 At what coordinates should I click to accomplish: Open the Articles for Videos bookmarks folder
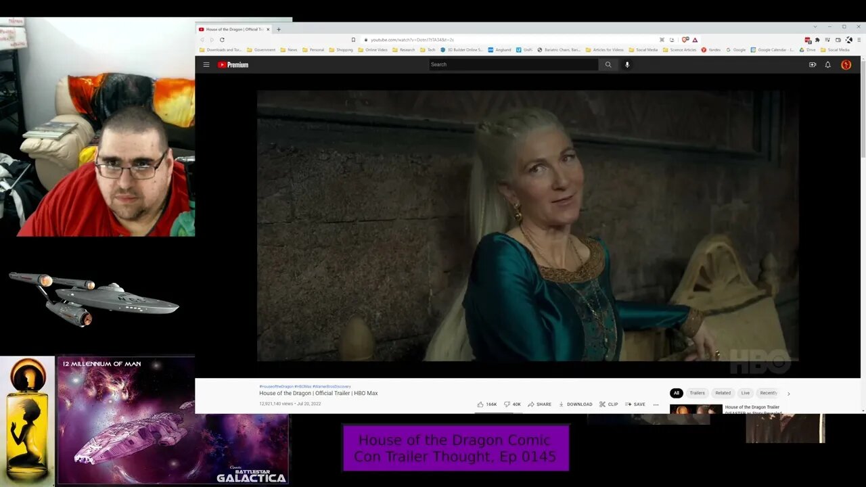pos(605,50)
